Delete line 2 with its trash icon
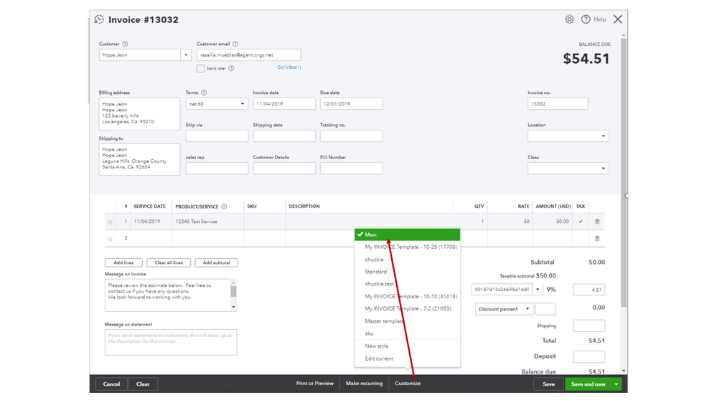 click(596, 239)
